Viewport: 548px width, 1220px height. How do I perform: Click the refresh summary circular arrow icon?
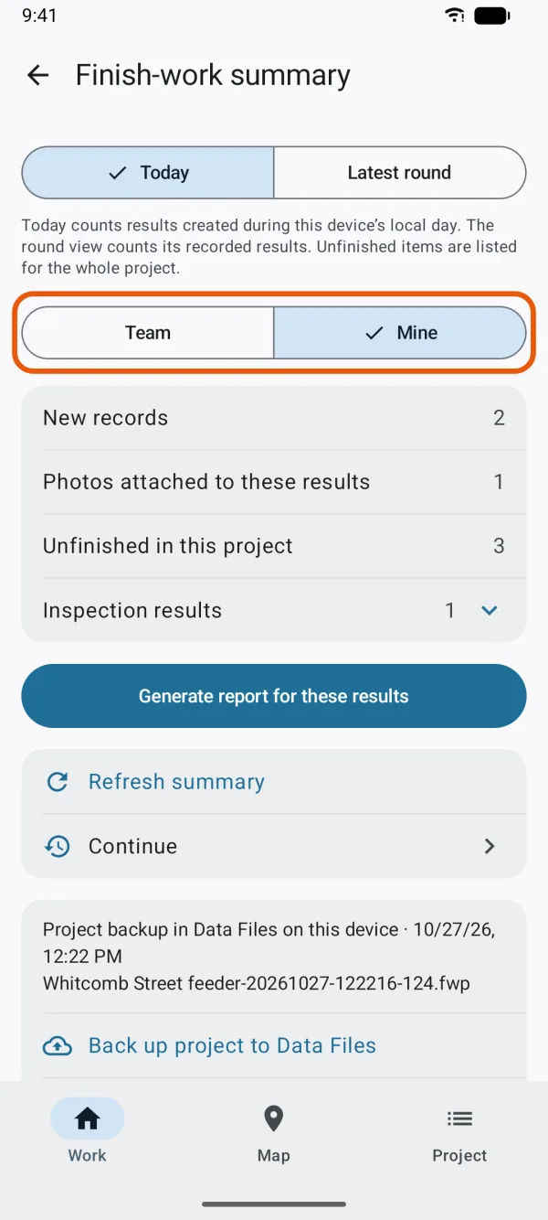pyautogui.click(x=58, y=782)
